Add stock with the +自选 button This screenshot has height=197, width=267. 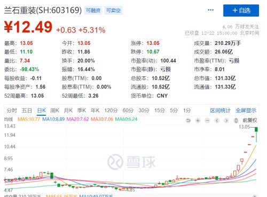coord(241,11)
